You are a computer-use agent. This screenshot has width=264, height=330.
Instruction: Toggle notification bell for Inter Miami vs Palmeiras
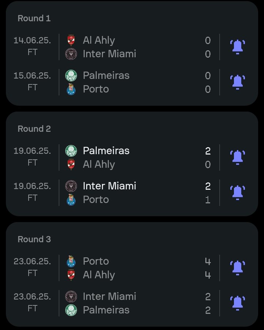point(238,303)
